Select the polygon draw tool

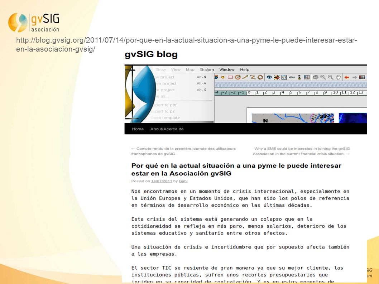(x=260, y=77)
